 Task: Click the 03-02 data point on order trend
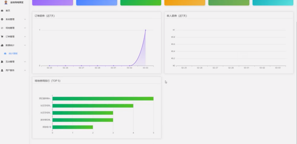pos(129,66)
